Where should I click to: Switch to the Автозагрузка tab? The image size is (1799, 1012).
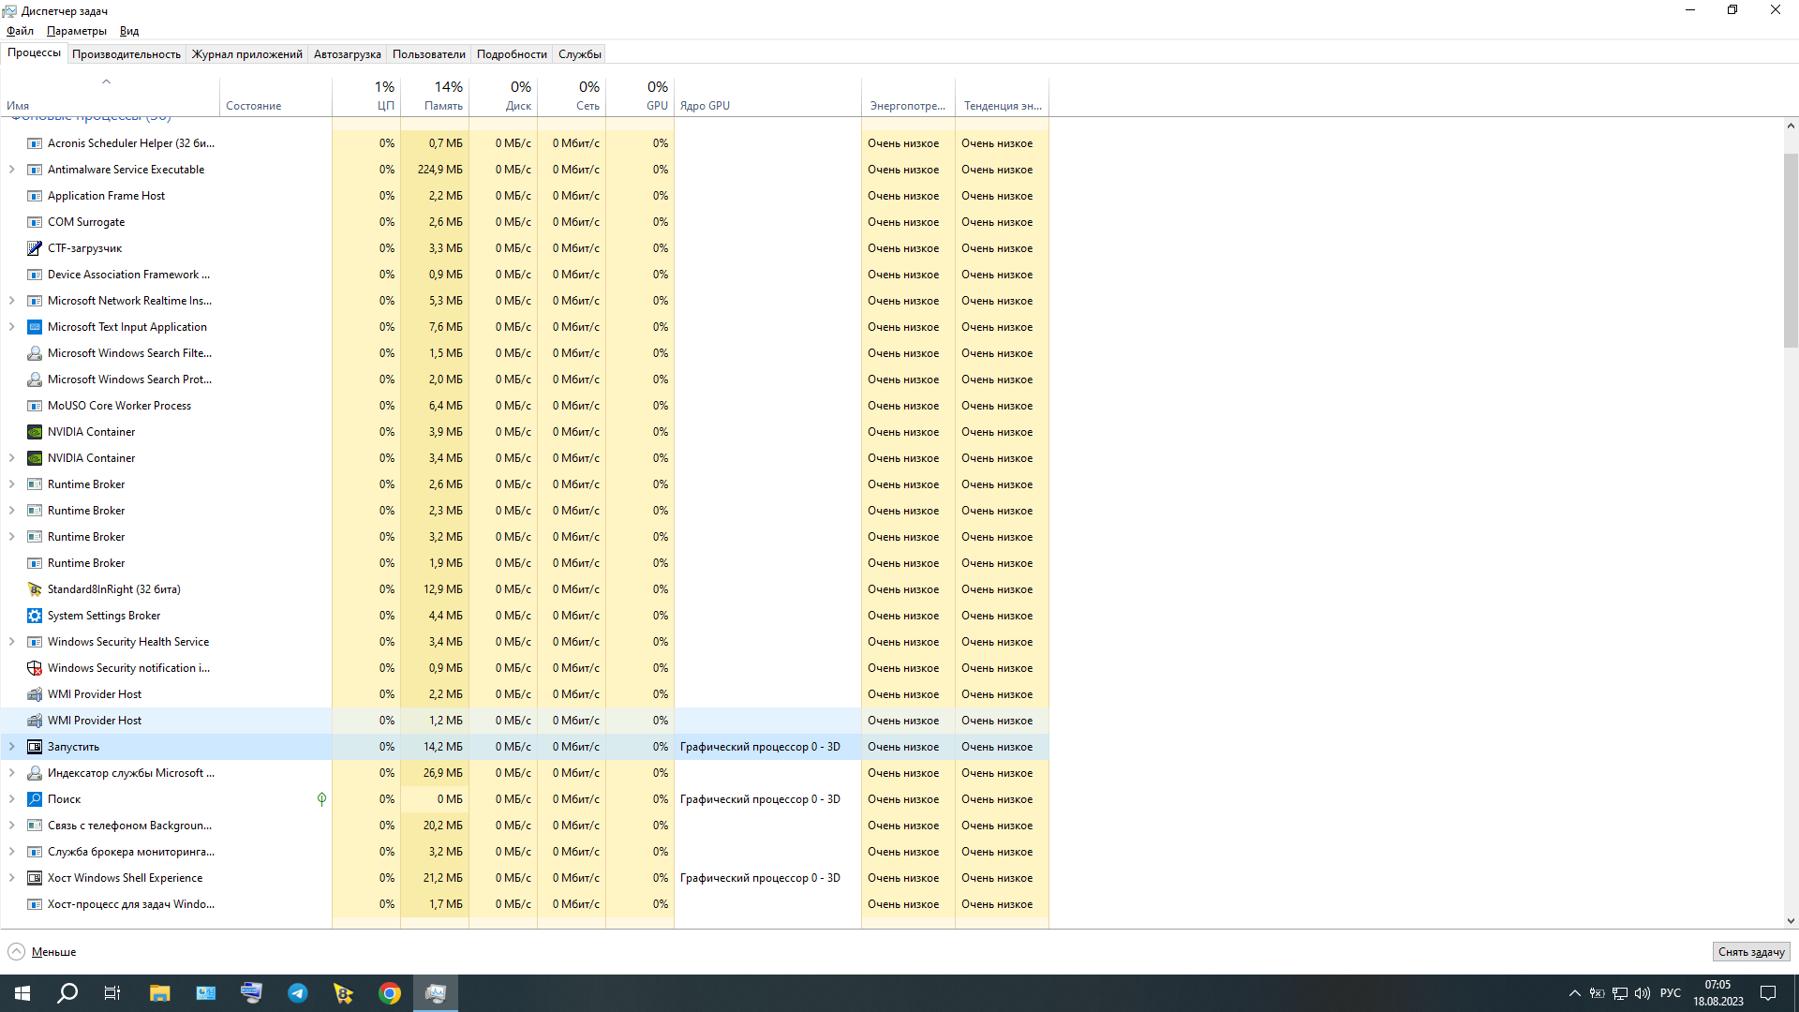coord(348,54)
